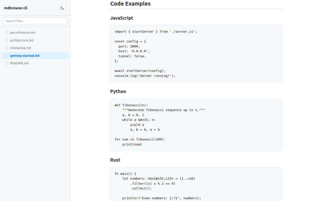Click file icon beside api-reference.md
The height and width of the screenshot is (201, 322).
[7, 32]
